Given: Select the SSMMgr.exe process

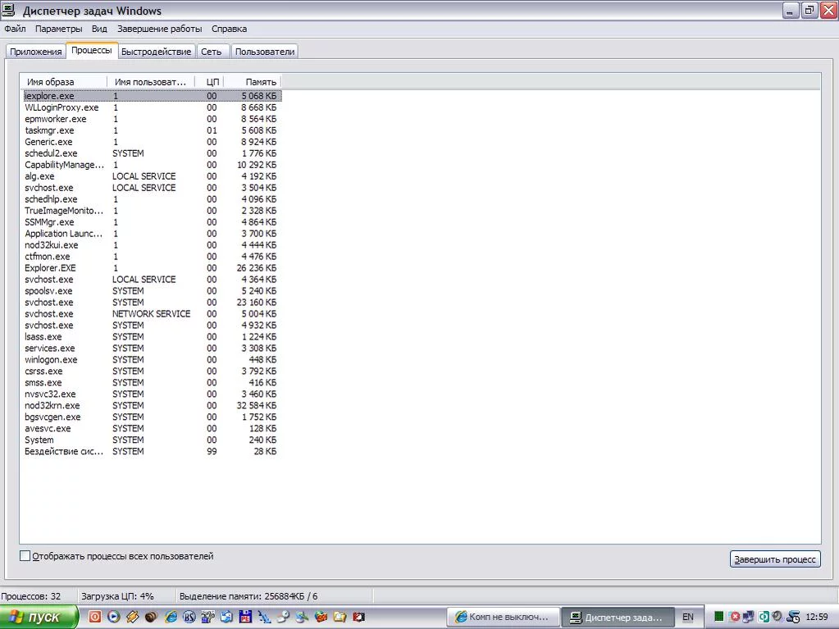Looking at the screenshot, I should 152,222.
